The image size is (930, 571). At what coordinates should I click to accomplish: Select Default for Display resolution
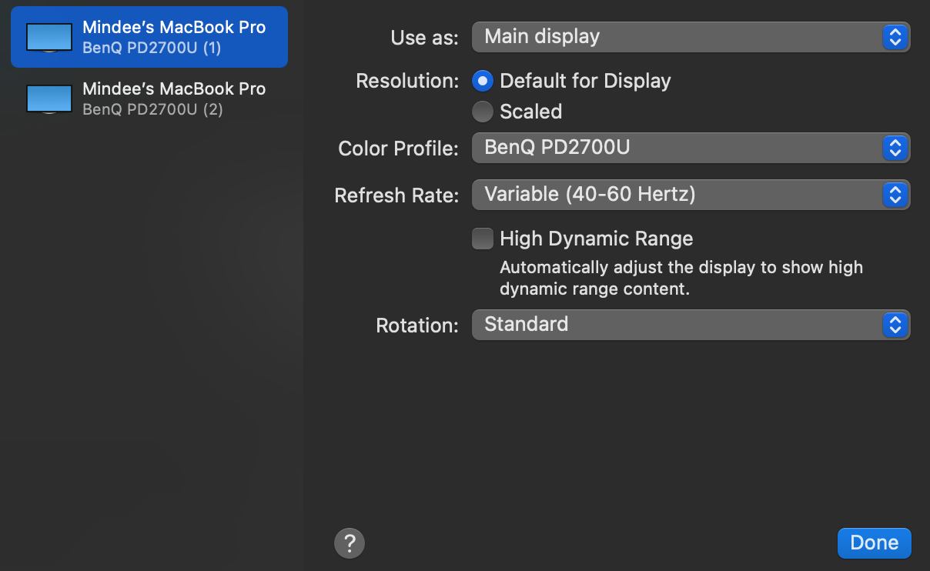coord(483,81)
